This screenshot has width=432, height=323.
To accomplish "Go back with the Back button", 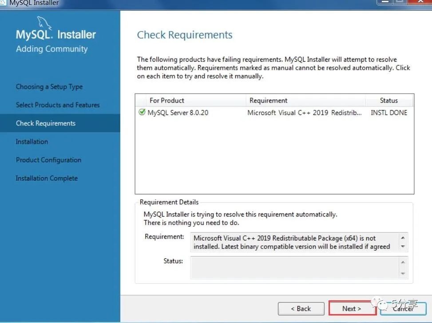I will pos(301,309).
